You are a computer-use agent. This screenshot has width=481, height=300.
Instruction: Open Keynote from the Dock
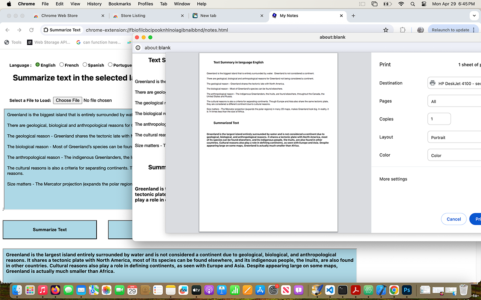[222, 290]
